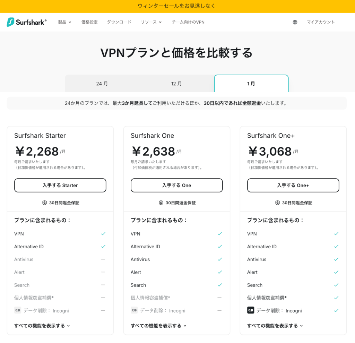Expand すべての機能を表示する under Surfshark Starter
The width and height of the screenshot is (355, 343).
tap(42, 326)
